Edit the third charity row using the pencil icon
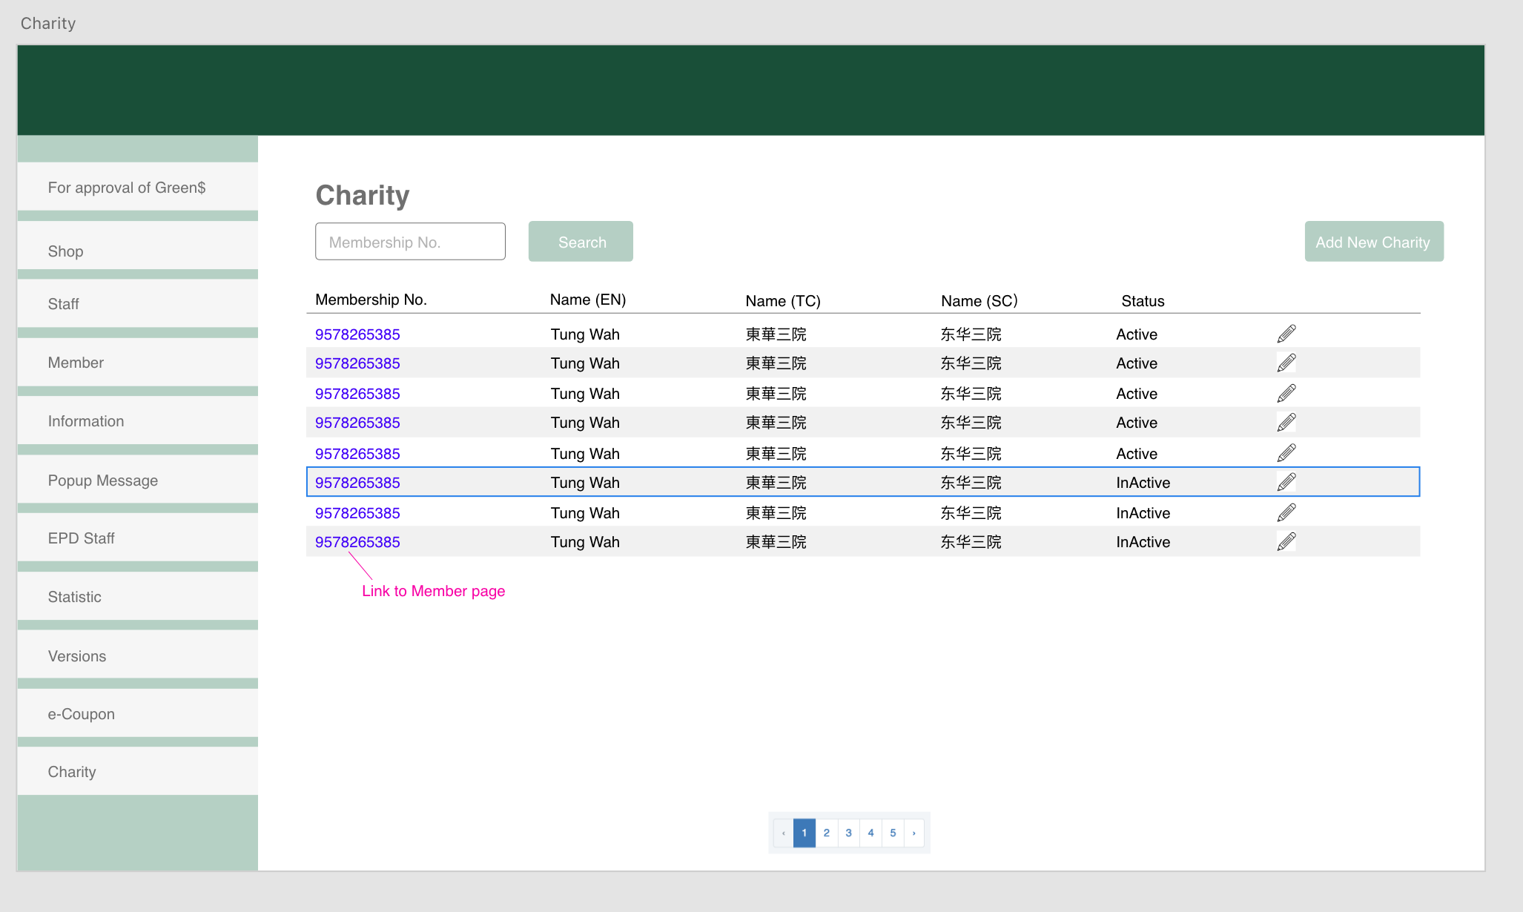This screenshot has width=1523, height=912. point(1286,393)
